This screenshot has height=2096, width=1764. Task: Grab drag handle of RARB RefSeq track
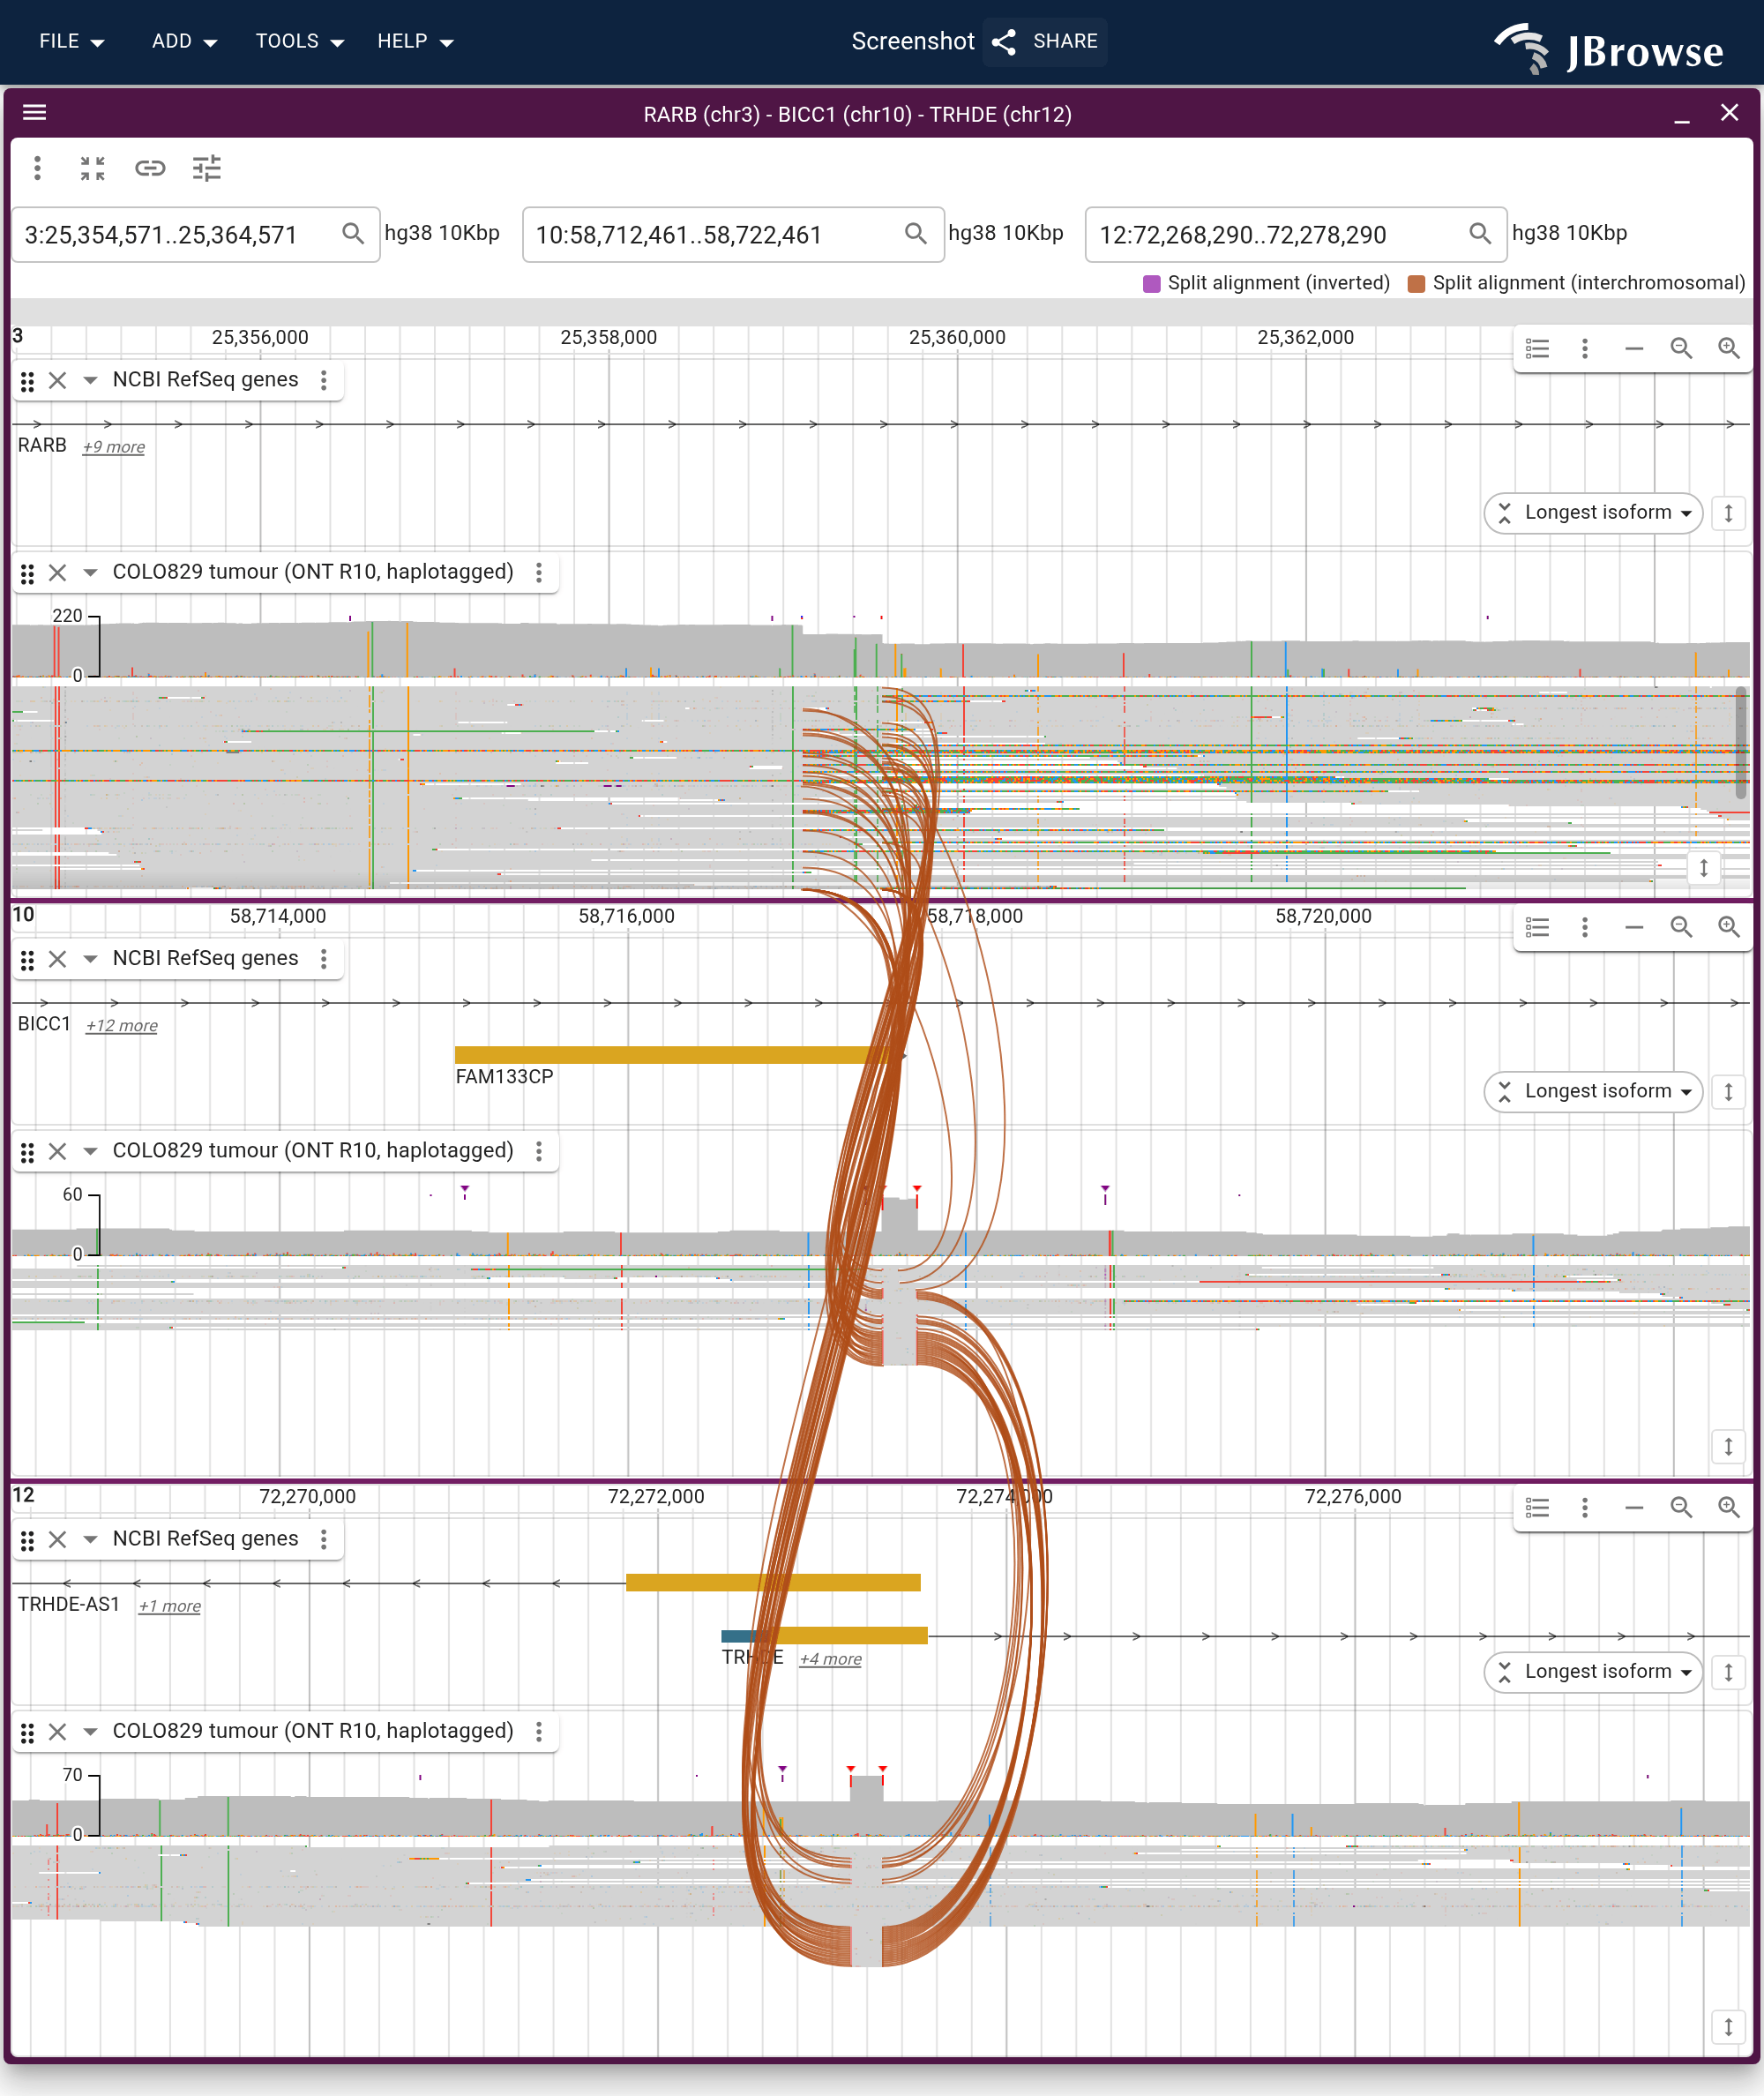point(28,381)
